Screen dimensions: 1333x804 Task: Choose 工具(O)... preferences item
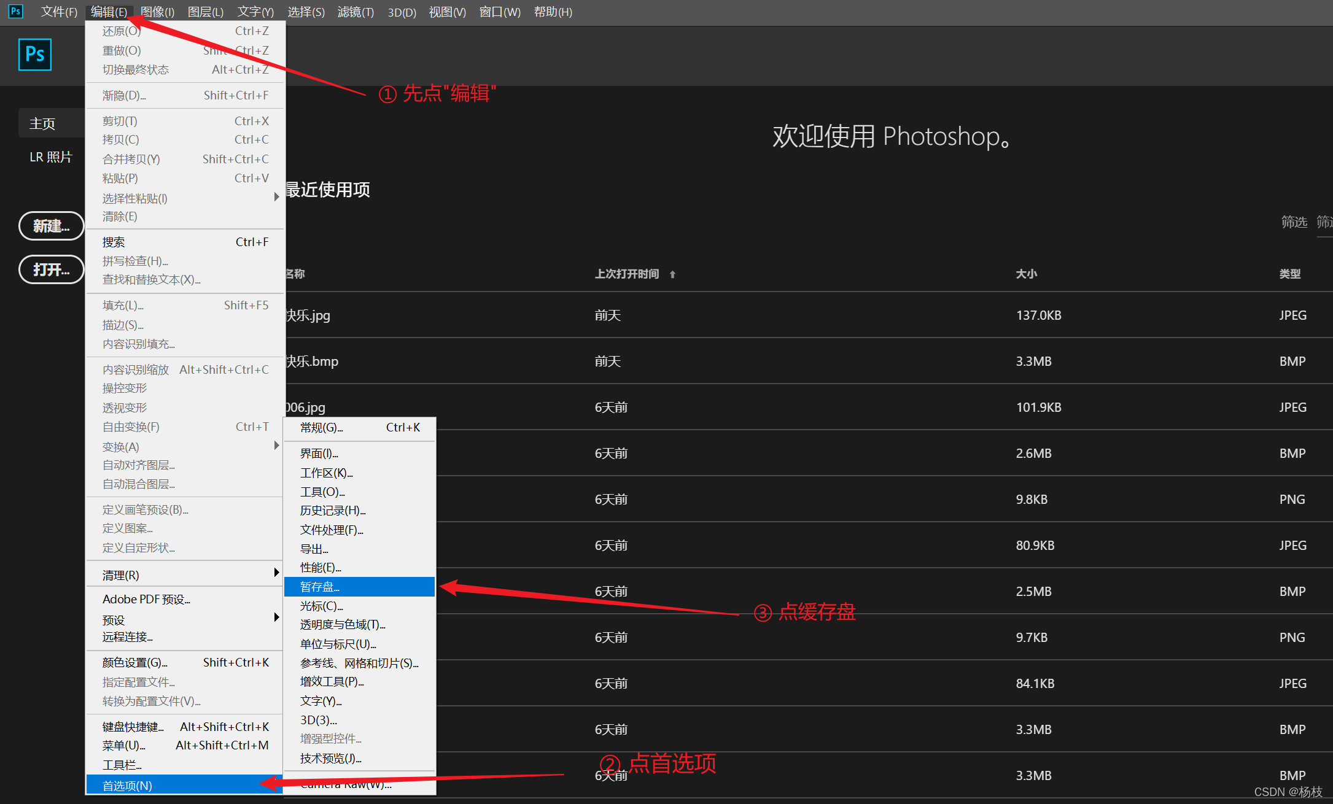point(359,492)
